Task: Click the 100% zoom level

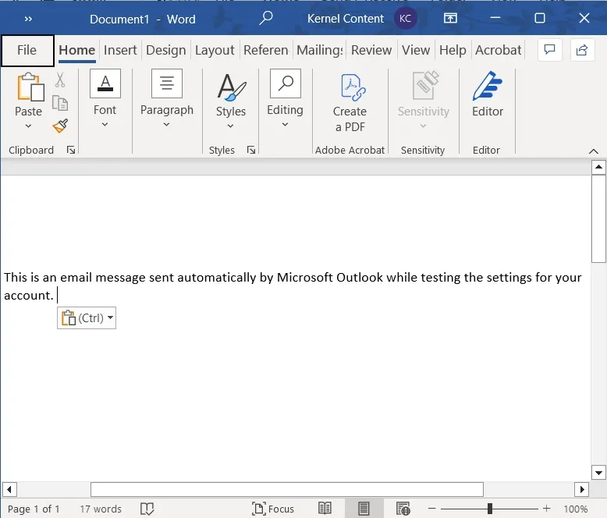Action: [576, 509]
